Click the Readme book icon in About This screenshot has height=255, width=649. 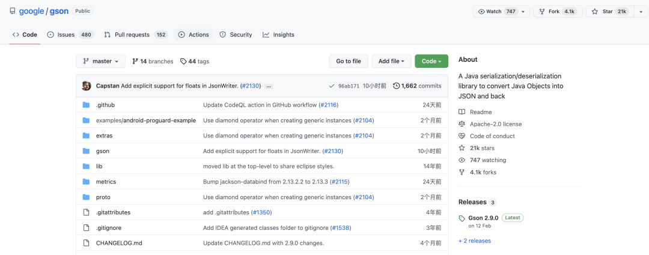[462, 112]
